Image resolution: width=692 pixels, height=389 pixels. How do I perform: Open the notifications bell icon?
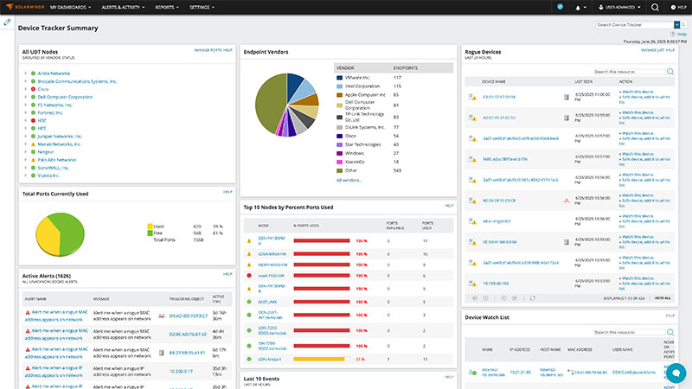tap(578, 8)
